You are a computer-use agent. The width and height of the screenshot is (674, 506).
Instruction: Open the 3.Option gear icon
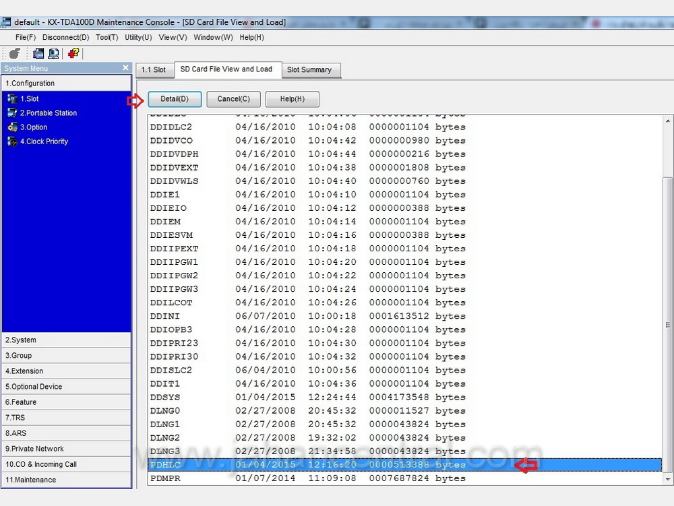point(12,127)
